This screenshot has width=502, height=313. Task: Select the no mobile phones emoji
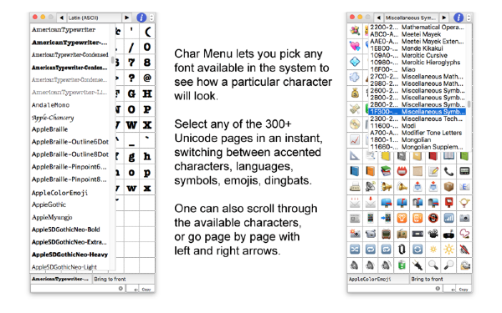[433, 218]
